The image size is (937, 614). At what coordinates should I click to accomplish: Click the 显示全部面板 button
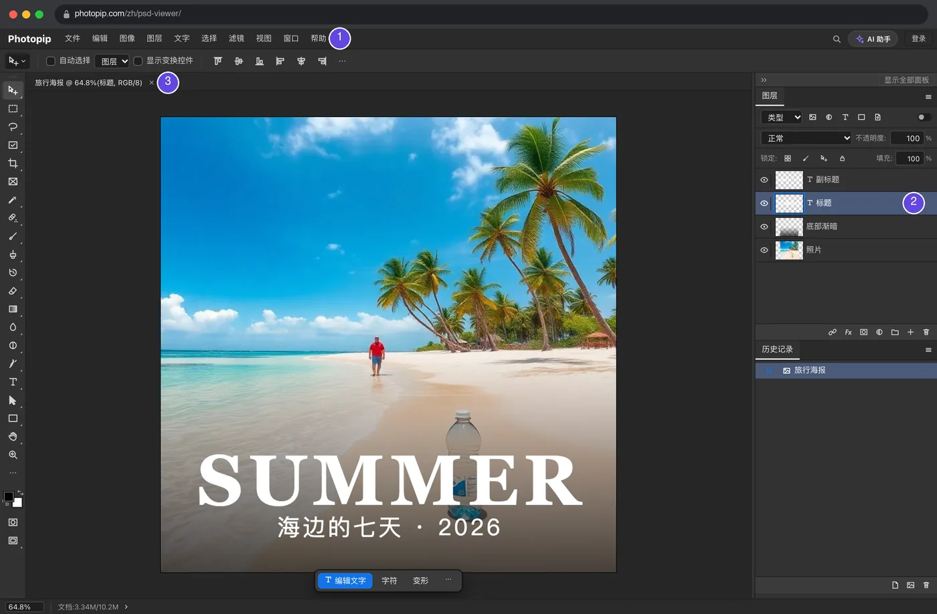coord(906,80)
